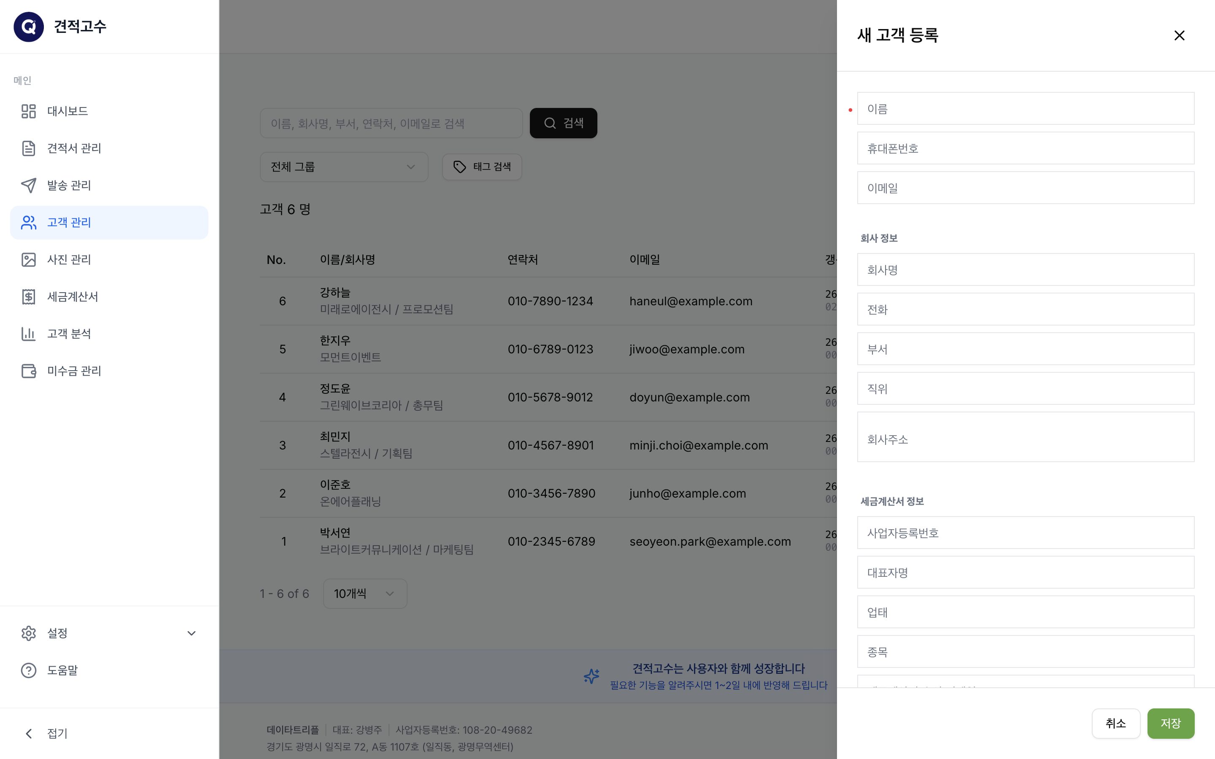Image resolution: width=1215 pixels, height=759 pixels.
Task: Select 견적서 관리 menu item
Action: (x=109, y=148)
